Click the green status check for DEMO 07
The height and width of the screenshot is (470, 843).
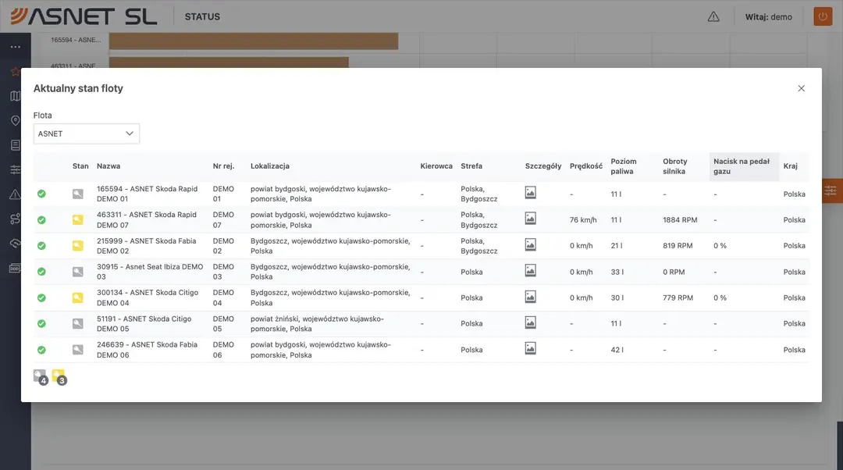41,220
